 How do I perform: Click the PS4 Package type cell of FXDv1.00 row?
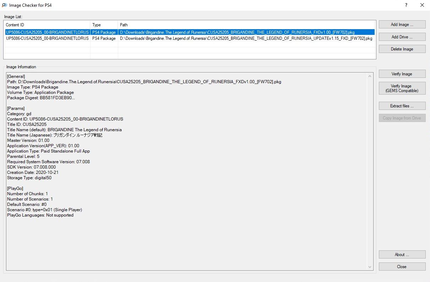[x=104, y=32]
